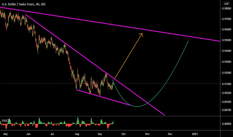Screen dimensions: 233x137
Task: Click the Nov label on time axis
Action: (147, 134)
